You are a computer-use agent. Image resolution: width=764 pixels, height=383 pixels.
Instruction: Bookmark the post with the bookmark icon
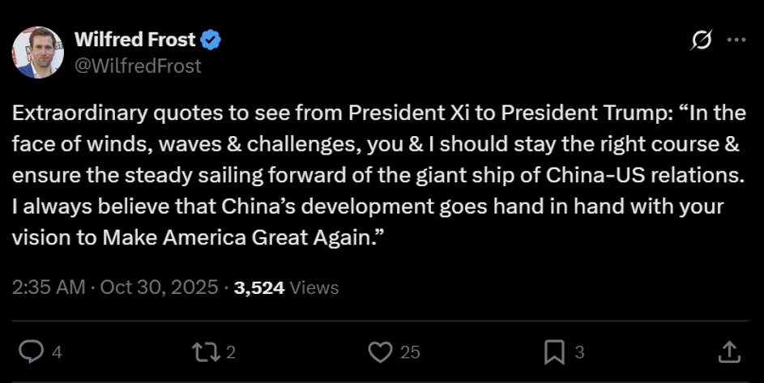pyautogui.click(x=554, y=351)
